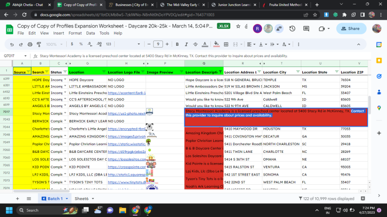Open the fill color picker
This screenshot has height=217, width=387.
tap(216, 44)
